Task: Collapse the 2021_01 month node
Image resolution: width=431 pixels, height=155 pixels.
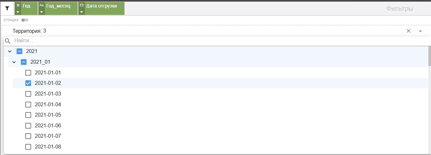Action: (14, 62)
